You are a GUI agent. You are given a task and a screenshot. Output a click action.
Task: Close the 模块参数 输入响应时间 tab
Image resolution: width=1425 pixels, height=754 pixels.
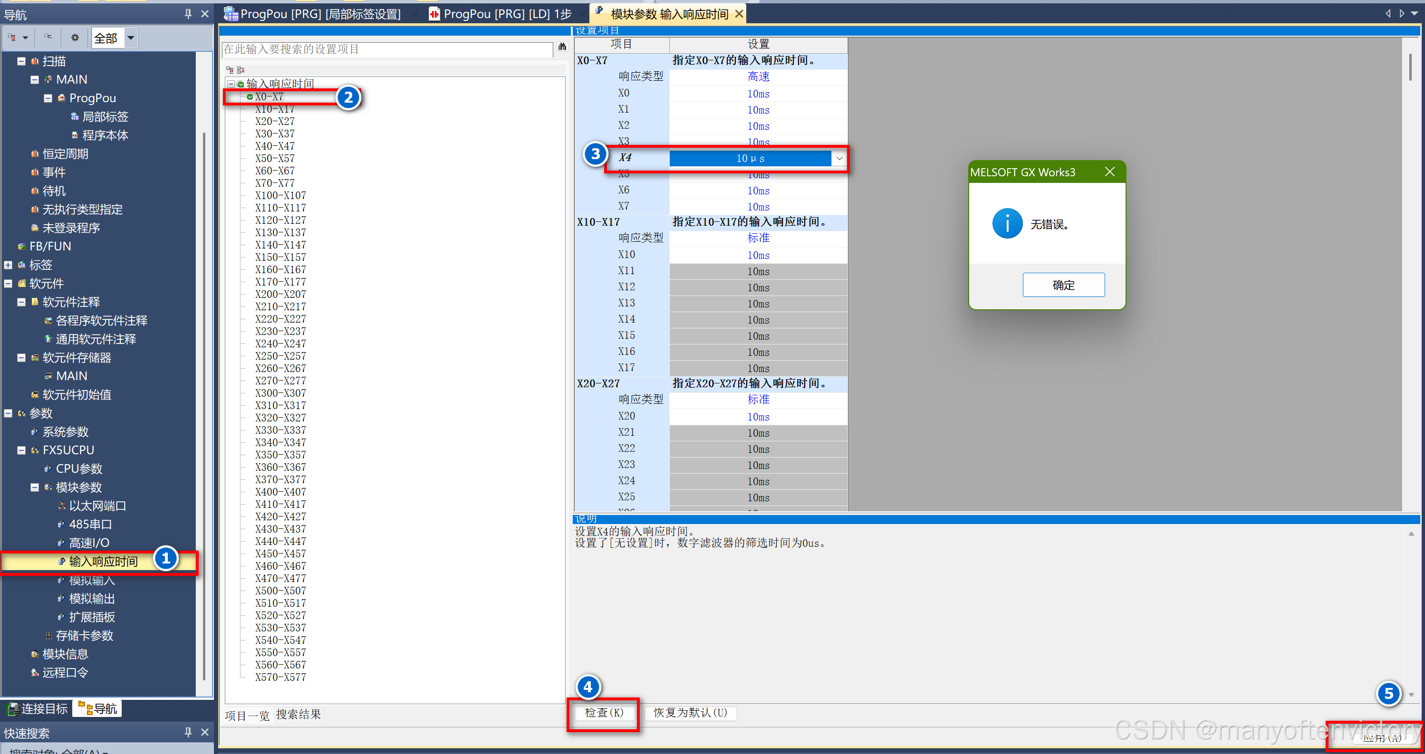tap(739, 14)
